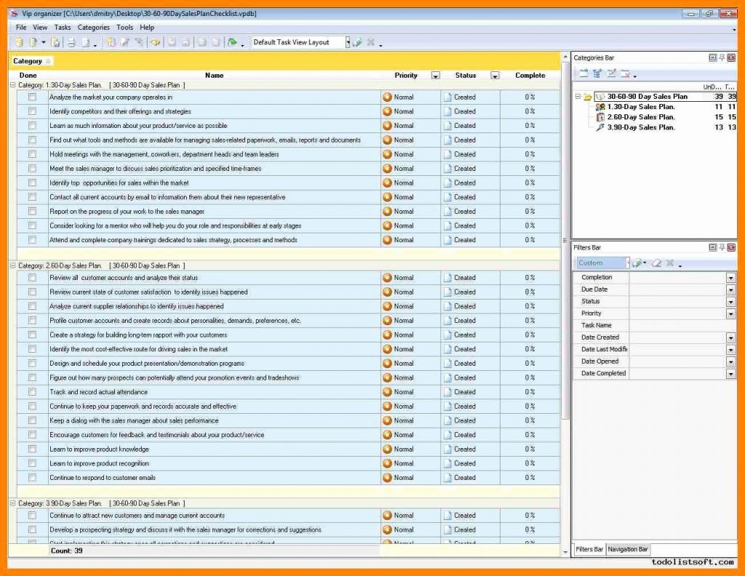This screenshot has width=745, height=576.
Task: Tick Done checkbox for 'Review all customer accounts'
Action: coord(32,278)
